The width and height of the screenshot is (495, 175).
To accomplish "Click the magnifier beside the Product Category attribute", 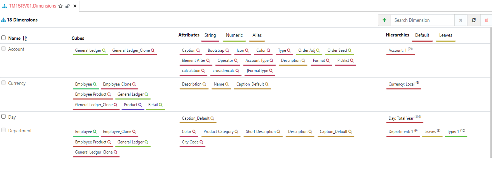I will pyautogui.click(x=236, y=132).
